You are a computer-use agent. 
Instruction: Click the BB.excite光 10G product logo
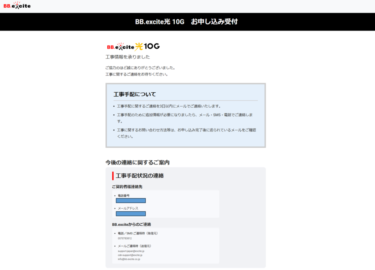point(133,47)
